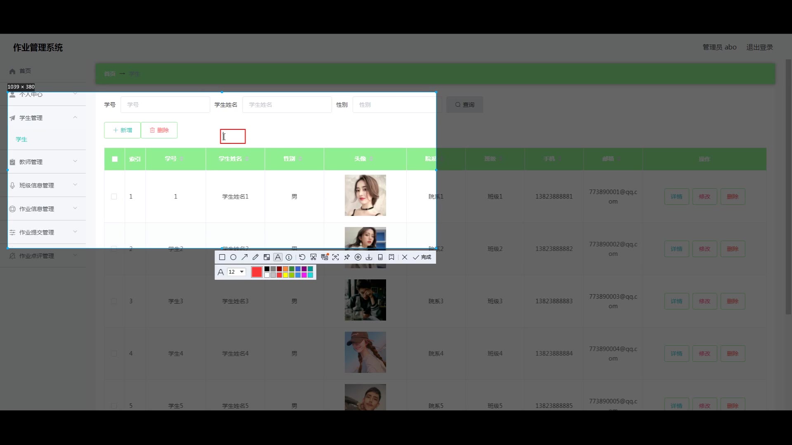Check row 1 checkbox in table
This screenshot has width=792, height=445.
pyautogui.click(x=114, y=197)
